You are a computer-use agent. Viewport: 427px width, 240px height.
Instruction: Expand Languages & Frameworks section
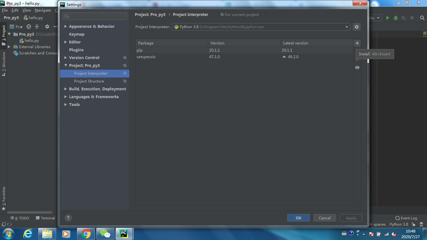66,97
